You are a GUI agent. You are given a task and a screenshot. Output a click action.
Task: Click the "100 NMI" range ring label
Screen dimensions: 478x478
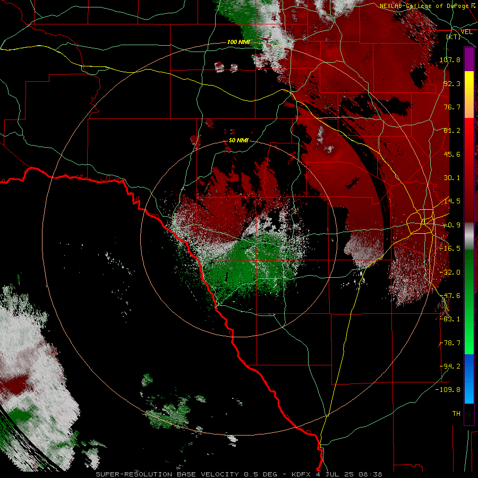click(x=238, y=42)
